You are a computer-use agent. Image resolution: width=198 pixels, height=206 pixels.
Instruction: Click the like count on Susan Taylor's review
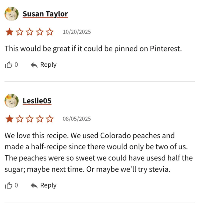point(16,65)
